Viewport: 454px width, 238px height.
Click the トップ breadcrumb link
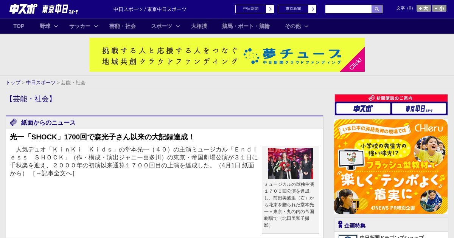13,82
